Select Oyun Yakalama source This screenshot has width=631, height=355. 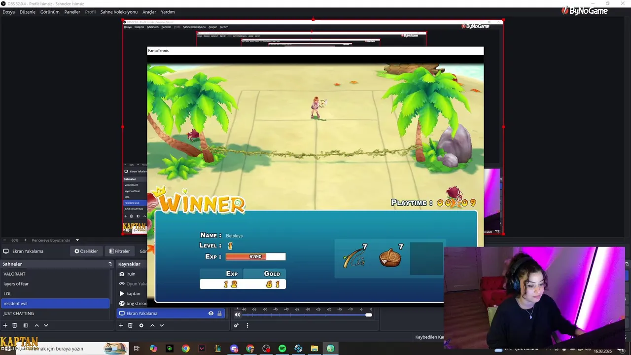(x=132, y=284)
